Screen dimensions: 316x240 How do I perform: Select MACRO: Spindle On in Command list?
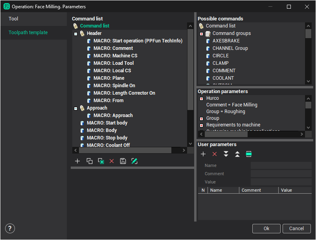pos(114,86)
